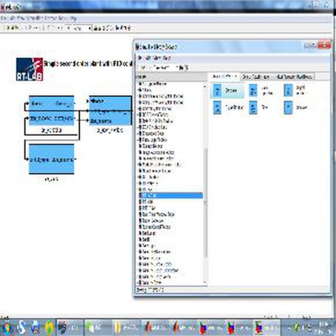Screen dimensions: 336x336
Task: Collapse the topmost node in the library tree
Action: point(140,83)
